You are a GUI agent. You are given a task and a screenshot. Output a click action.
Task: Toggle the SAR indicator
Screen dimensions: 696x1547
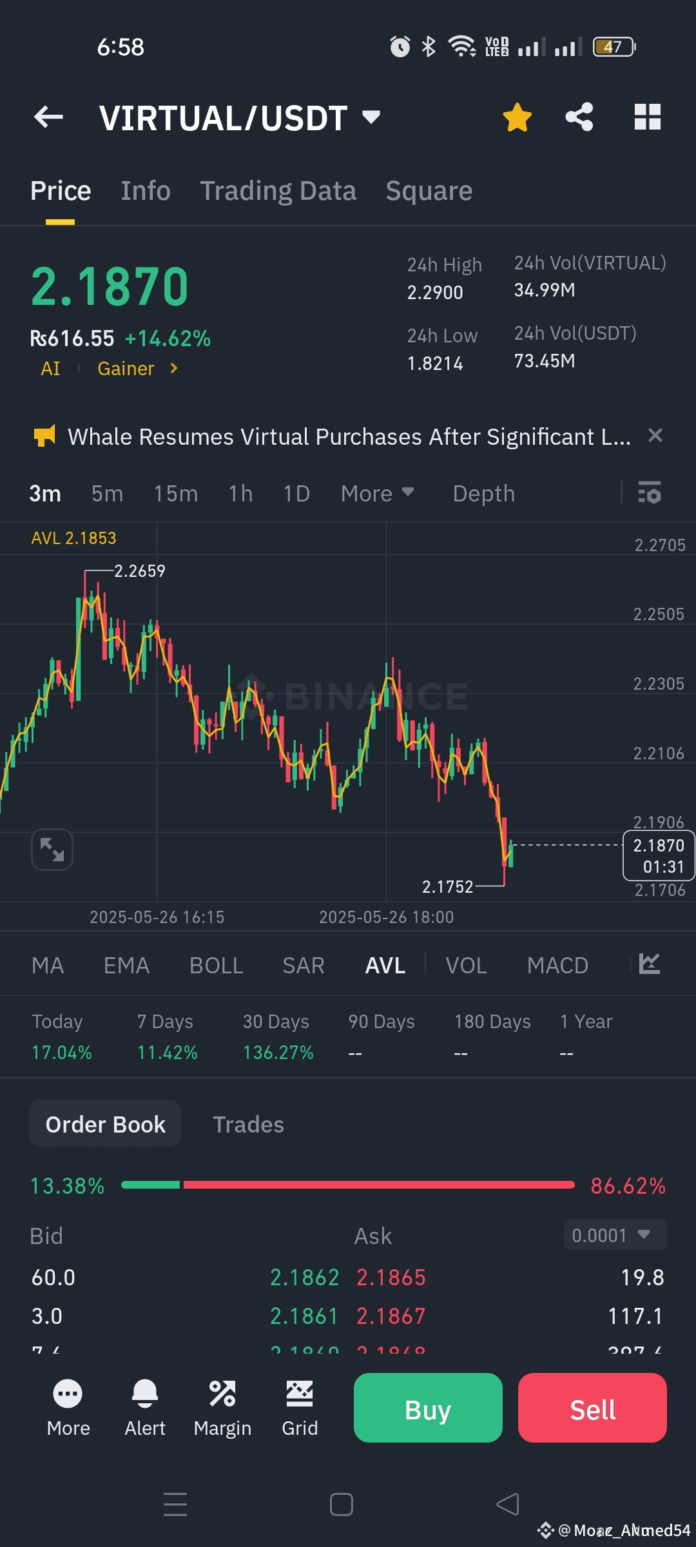[304, 966]
